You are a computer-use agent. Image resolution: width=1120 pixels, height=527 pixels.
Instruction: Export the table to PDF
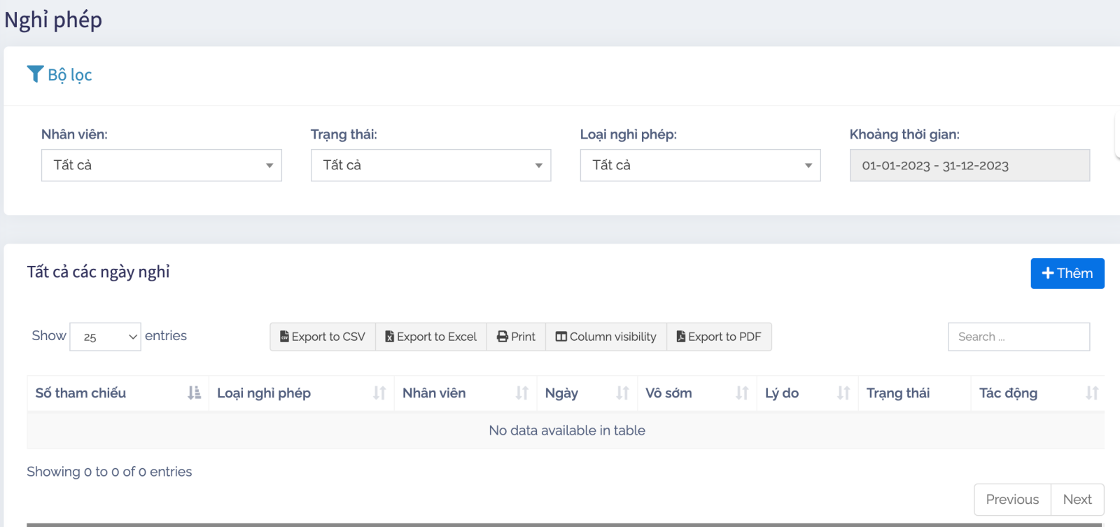coord(719,337)
